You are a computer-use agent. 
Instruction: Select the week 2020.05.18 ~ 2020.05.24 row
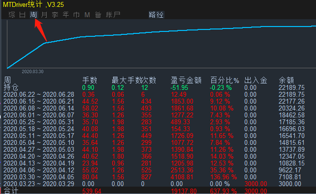[154, 129]
